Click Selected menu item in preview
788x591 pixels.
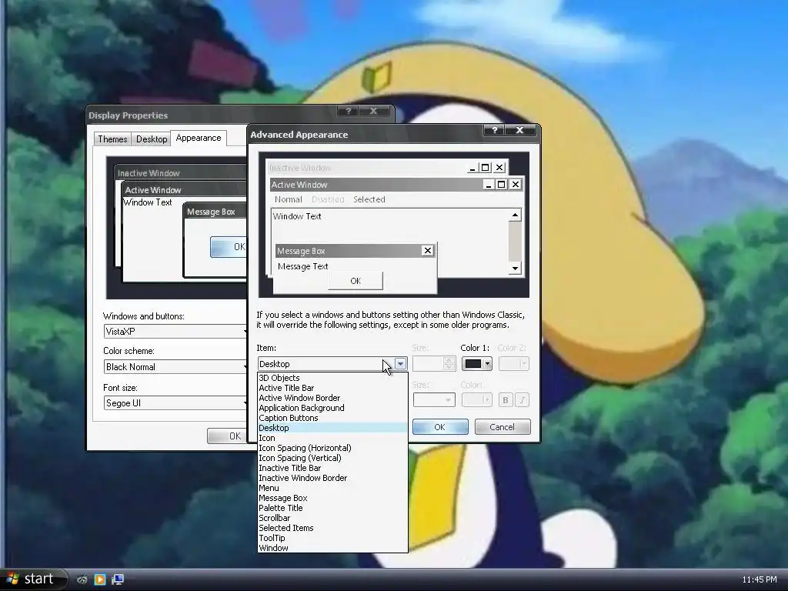pos(369,199)
